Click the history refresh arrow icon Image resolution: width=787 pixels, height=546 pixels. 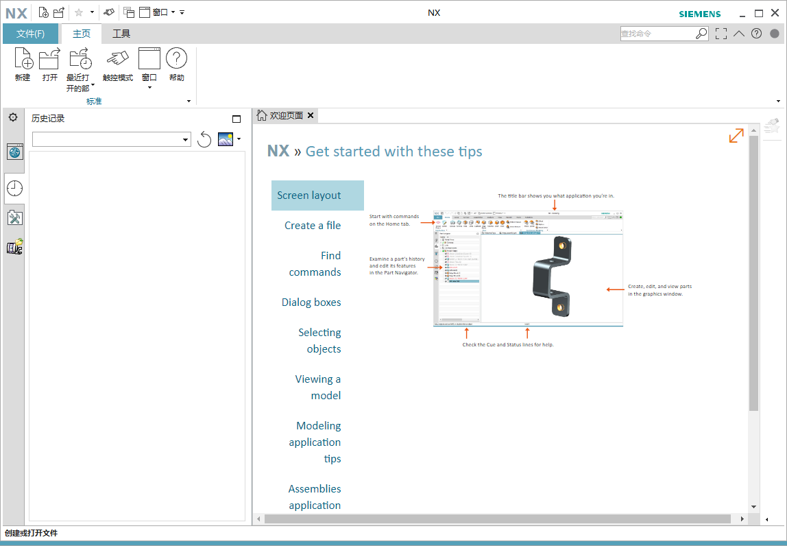point(204,139)
